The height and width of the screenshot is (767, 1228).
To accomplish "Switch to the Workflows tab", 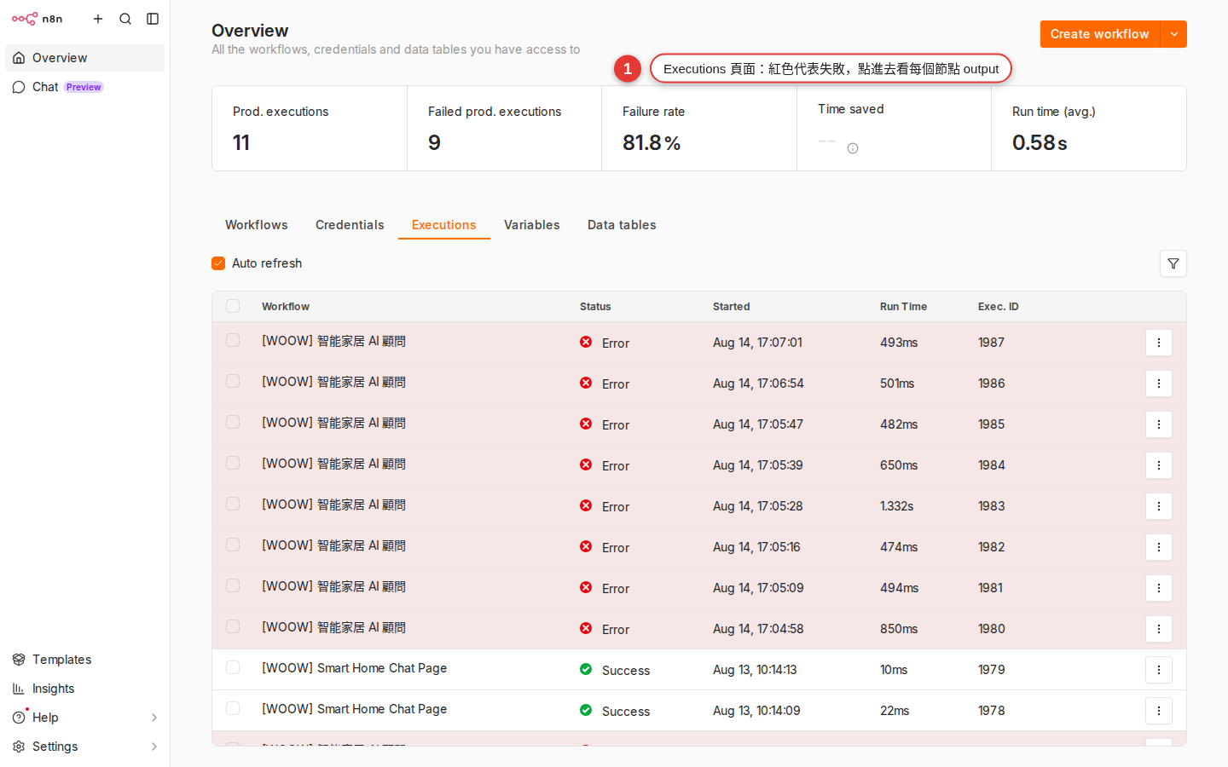I will (257, 225).
